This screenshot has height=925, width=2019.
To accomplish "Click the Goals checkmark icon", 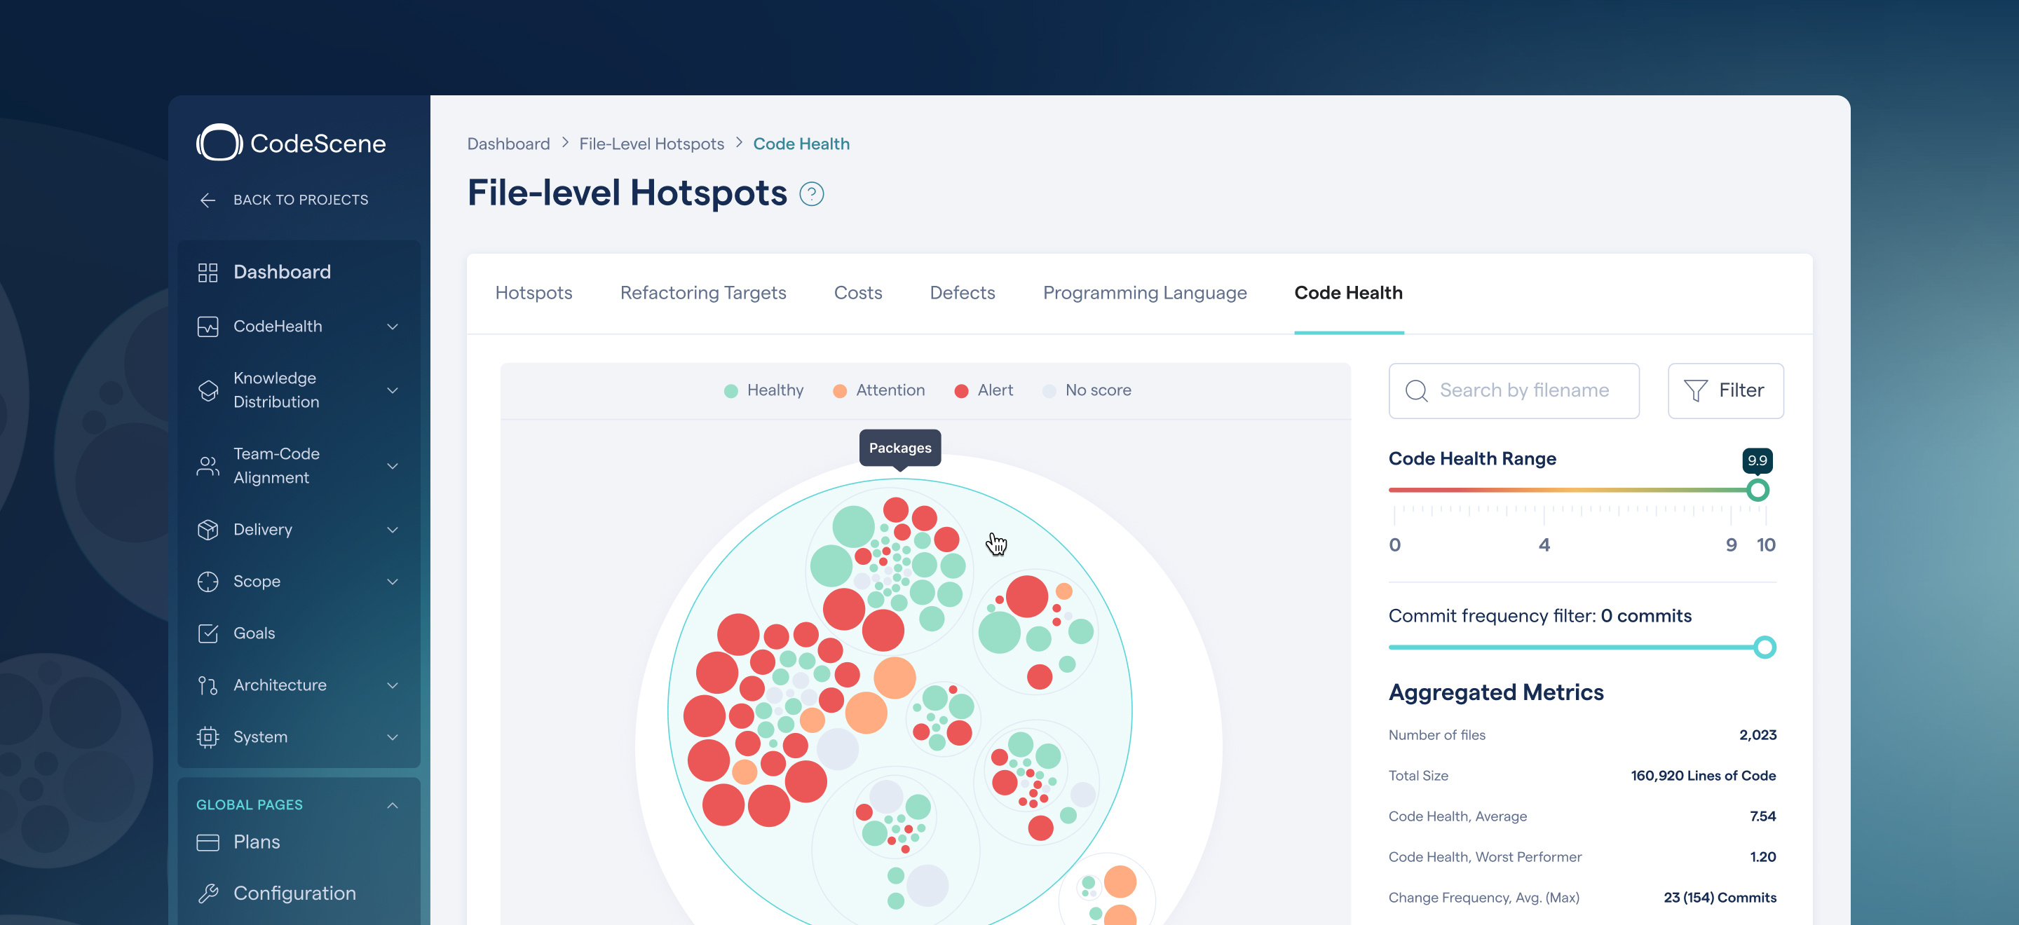I will click(208, 633).
